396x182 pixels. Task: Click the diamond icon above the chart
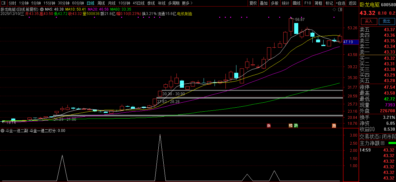point(334,9)
